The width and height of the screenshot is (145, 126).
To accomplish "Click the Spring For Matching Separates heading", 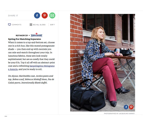I will point(25,39).
